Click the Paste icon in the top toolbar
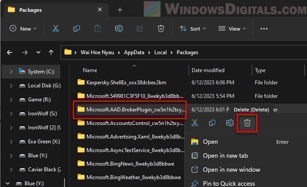Image resolution: width=307 pixels, height=187 pixels. point(98,29)
